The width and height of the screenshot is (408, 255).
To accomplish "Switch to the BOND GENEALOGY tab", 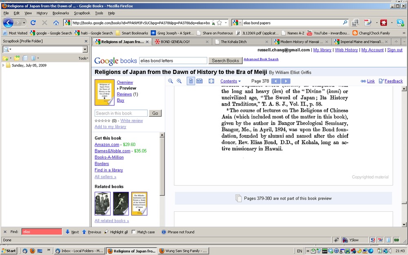I will (182, 42).
